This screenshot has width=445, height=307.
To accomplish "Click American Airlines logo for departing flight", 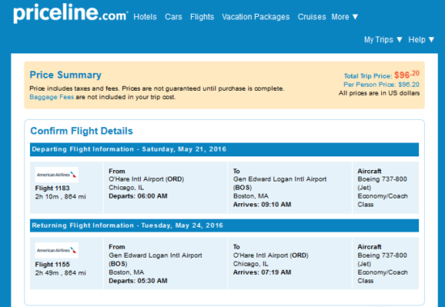I will pyautogui.click(x=57, y=174).
